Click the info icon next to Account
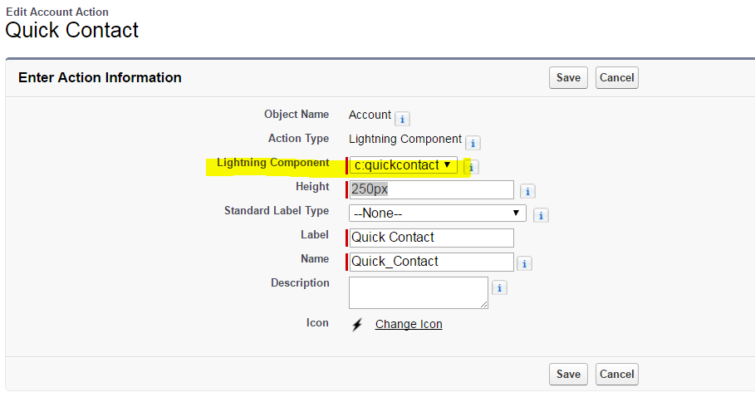Image resolution: width=755 pixels, height=417 pixels. coord(402,119)
